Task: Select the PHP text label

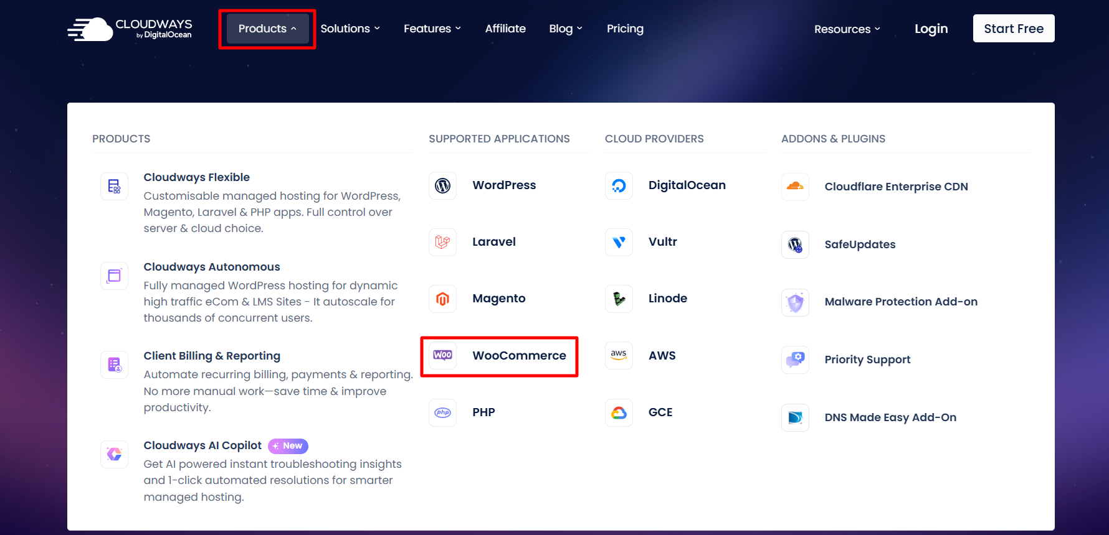Action: point(483,412)
